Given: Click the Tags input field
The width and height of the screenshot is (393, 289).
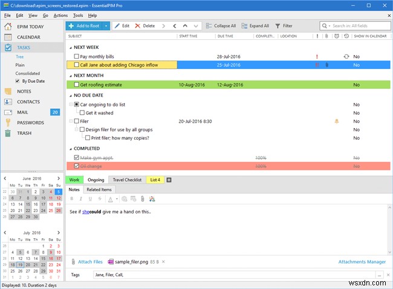Looking at the screenshot, I should [235, 274].
